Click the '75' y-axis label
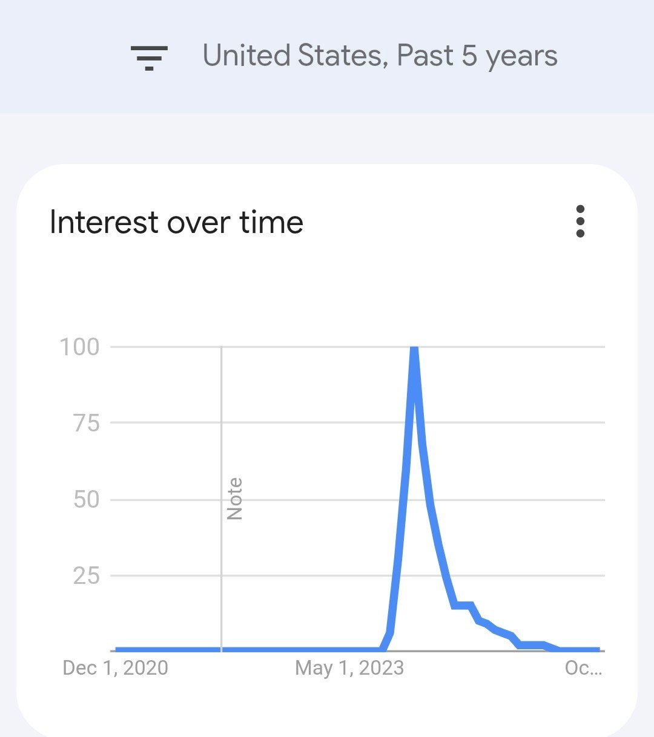 click(86, 424)
